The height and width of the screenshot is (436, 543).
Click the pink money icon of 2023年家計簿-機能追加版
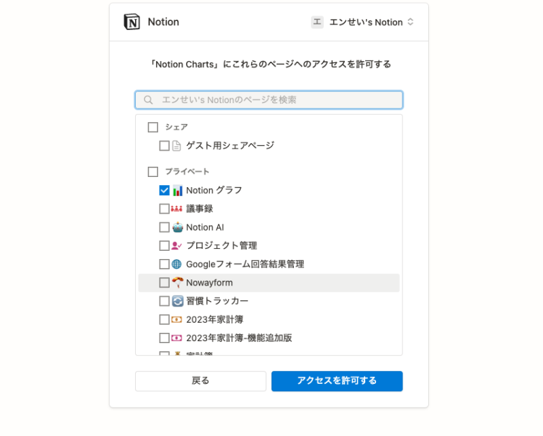[x=176, y=338]
